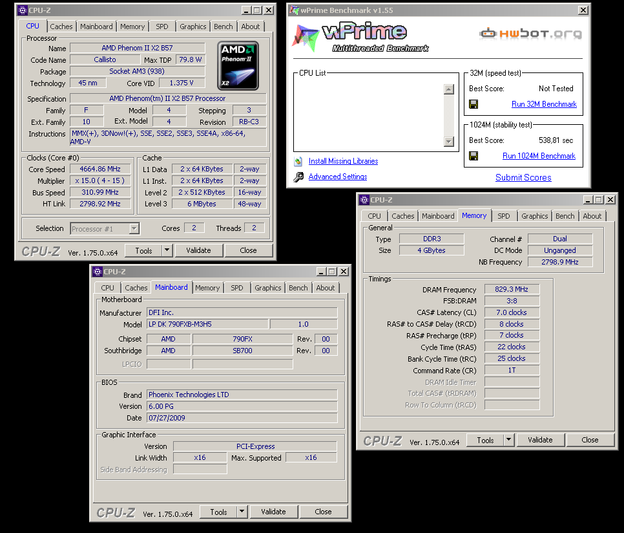624x533 pixels.
Task: Click the Bus Speed value 310.99 MHz
Action: pyautogui.click(x=100, y=192)
